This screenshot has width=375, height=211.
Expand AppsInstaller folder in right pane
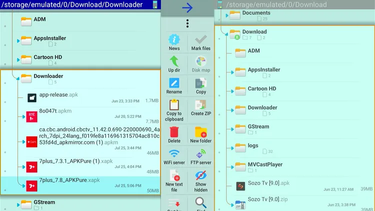pyautogui.click(x=232, y=72)
